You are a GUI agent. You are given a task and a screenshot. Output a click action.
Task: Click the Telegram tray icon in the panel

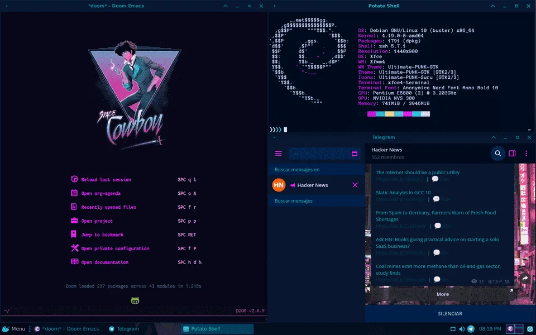click(471, 329)
